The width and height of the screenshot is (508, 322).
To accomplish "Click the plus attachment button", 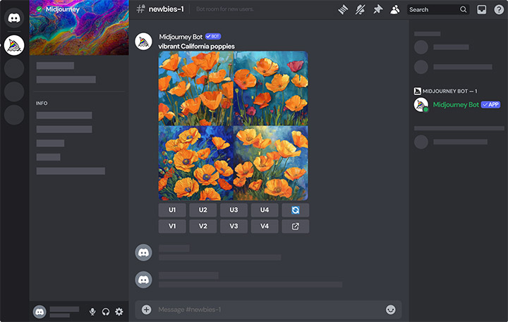I will (x=147, y=309).
